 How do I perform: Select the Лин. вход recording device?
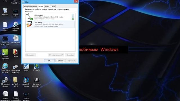tap(50, 24)
